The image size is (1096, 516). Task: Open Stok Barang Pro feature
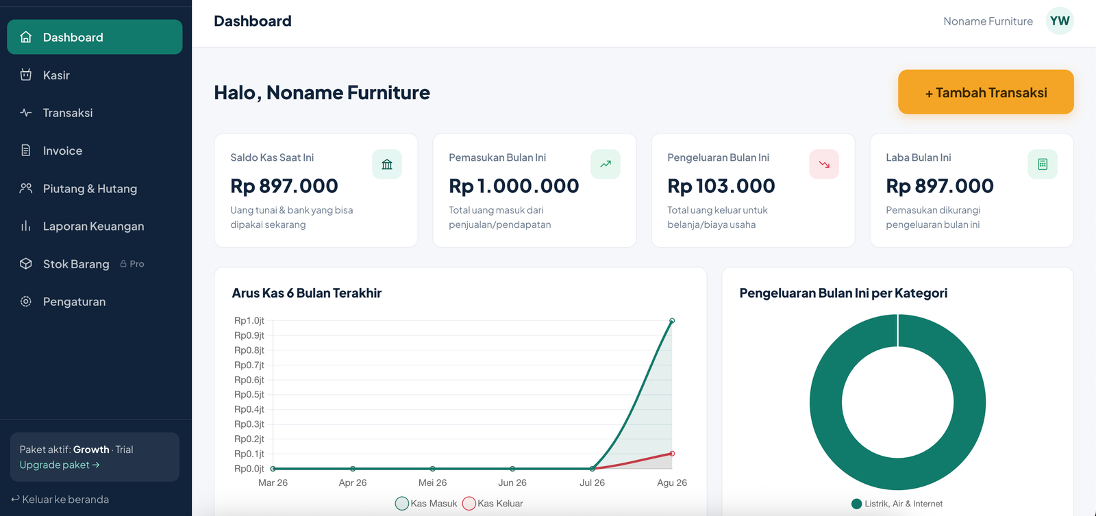coord(95,263)
